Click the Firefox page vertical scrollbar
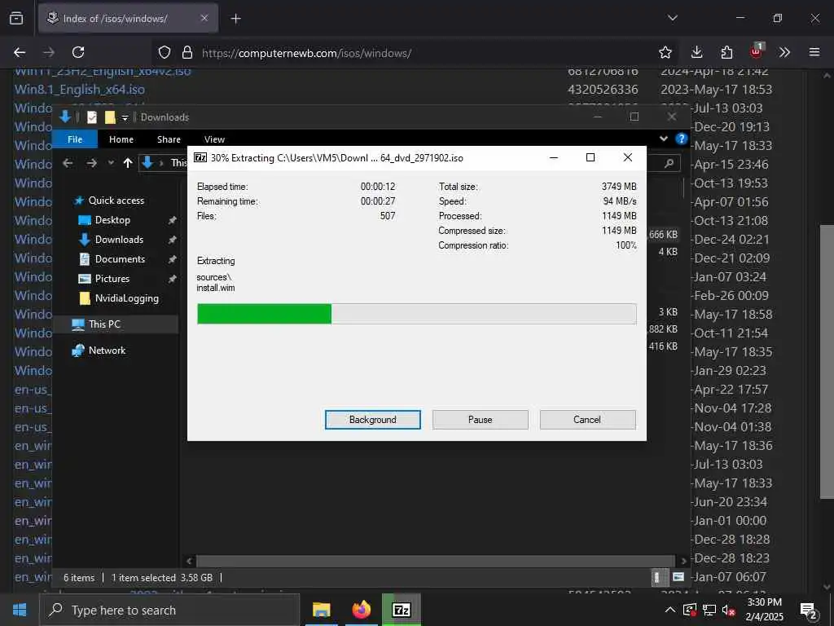The width and height of the screenshot is (834, 626). tap(827, 362)
